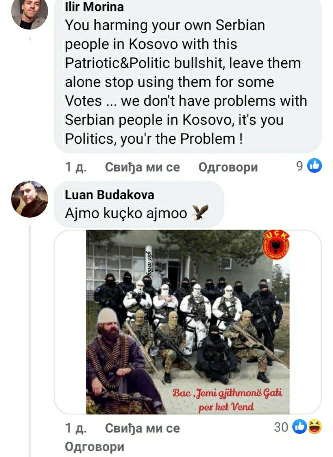
Task: Click timestamp 1 д. under Ilir Morina's comment
Action: 75,167
